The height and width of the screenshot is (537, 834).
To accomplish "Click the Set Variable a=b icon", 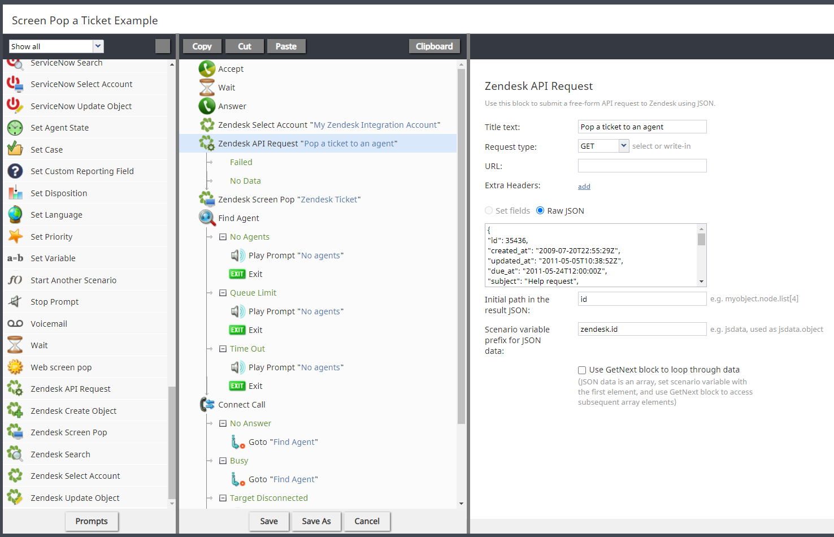I will (x=15, y=258).
